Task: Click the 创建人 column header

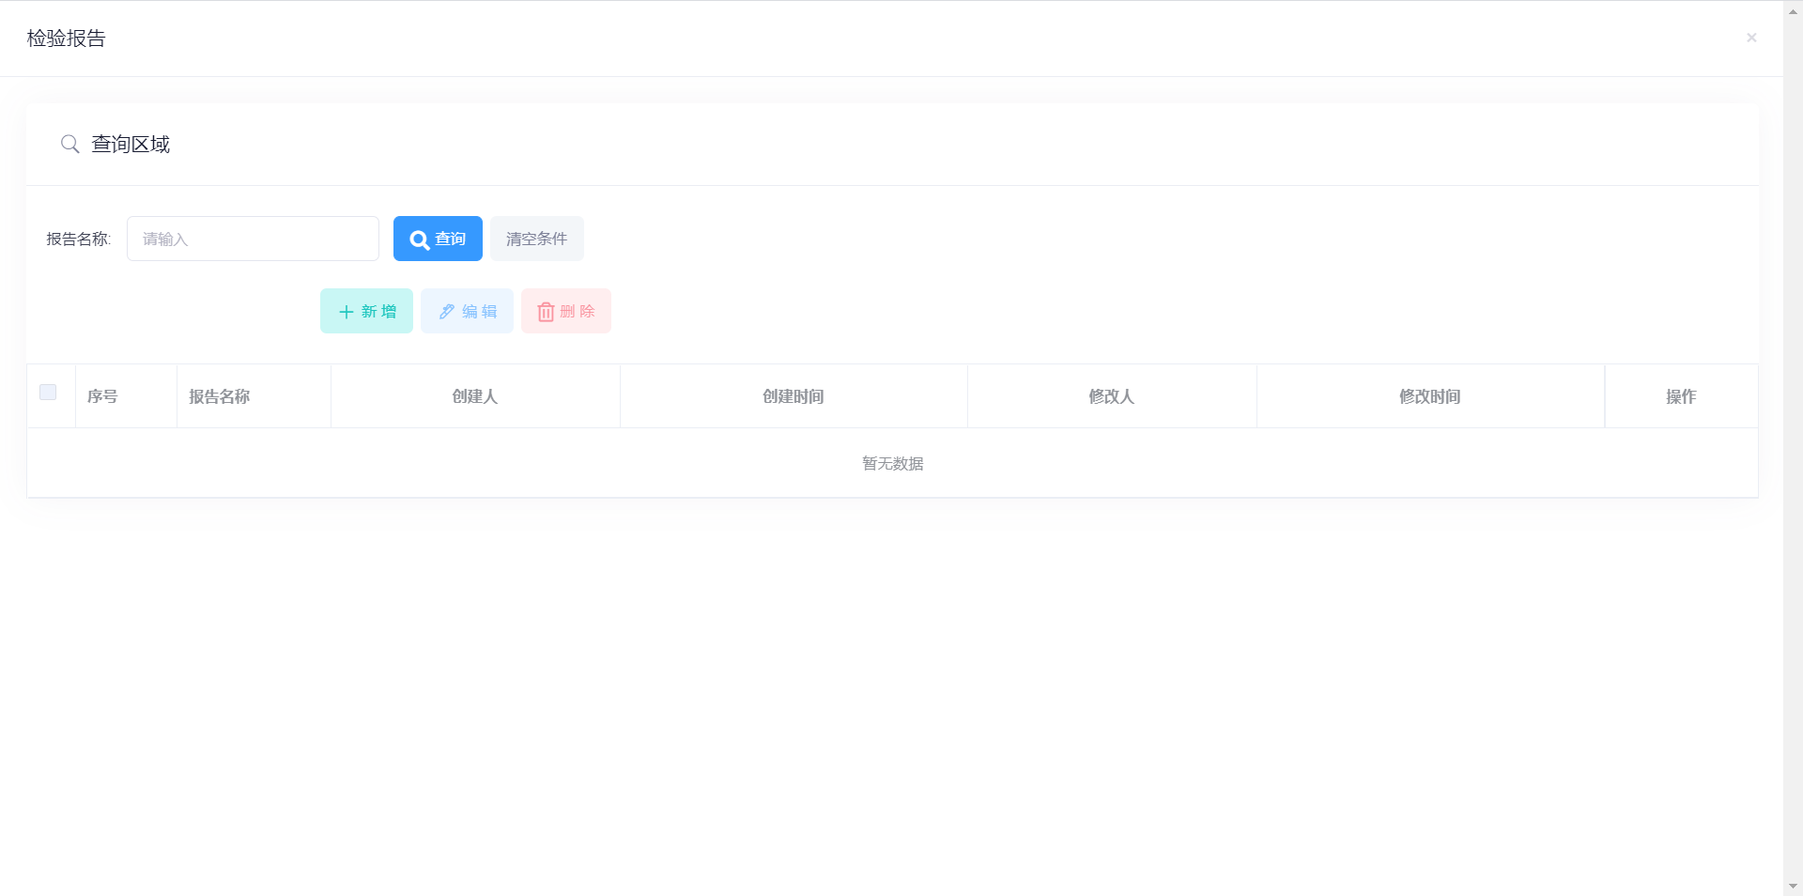Action: pyautogui.click(x=475, y=396)
